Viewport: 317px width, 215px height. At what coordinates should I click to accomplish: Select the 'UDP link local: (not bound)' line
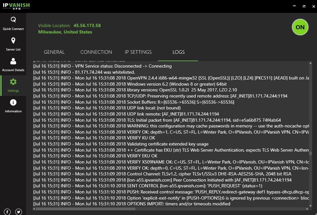coord(107,108)
